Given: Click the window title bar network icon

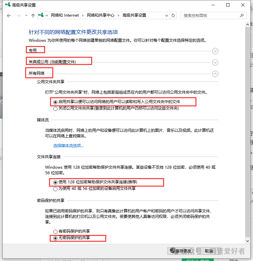Looking at the screenshot, I should click(x=8, y=5).
